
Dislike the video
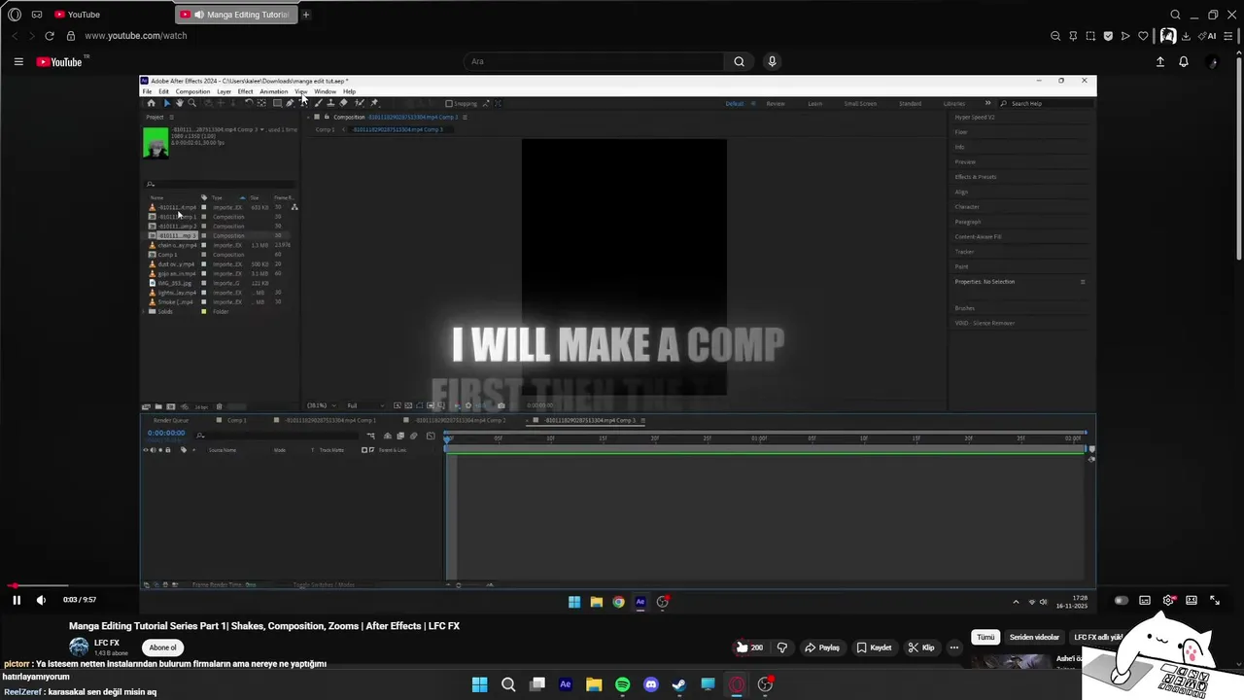click(781, 647)
